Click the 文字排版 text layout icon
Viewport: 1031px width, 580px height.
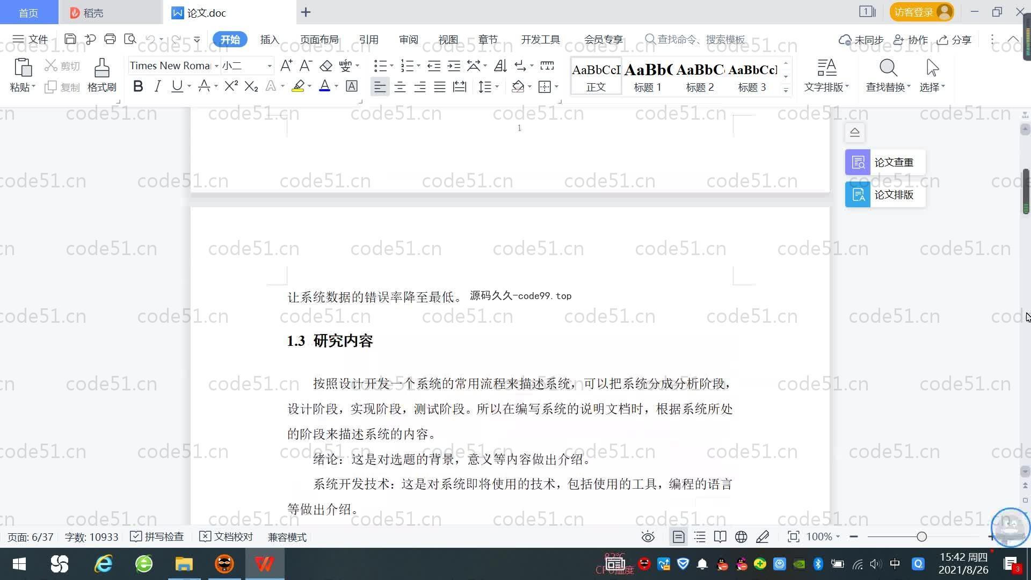827,68
